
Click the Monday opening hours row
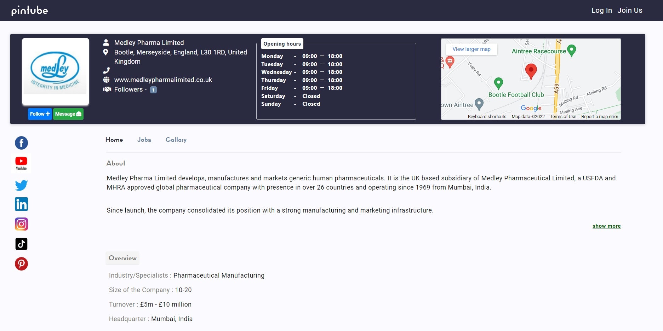pos(302,56)
